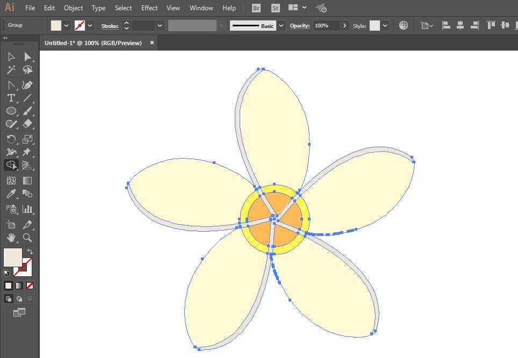This screenshot has height=358, width=518.
Task: Click the Stroke label link
Action: 110,26
